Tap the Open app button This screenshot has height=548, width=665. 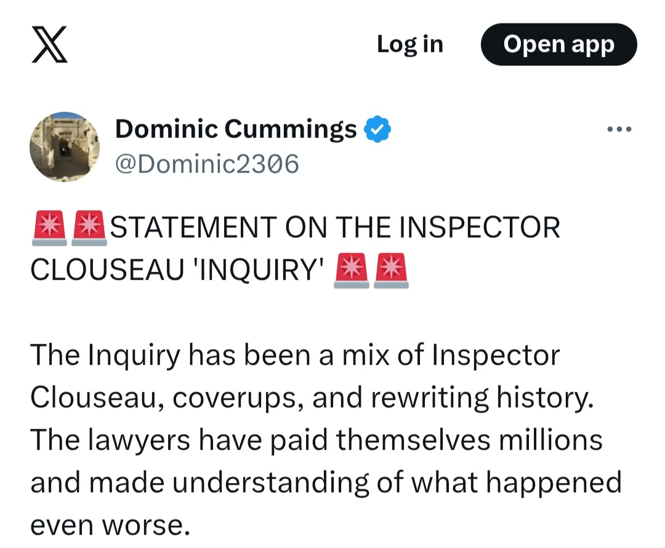click(x=558, y=45)
